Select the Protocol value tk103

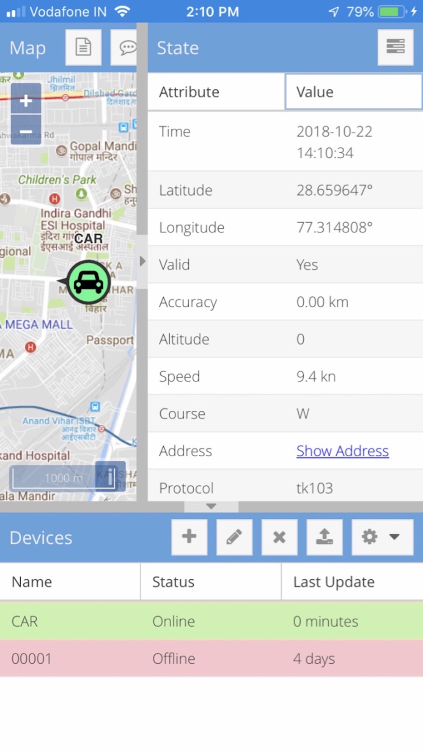(314, 488)
